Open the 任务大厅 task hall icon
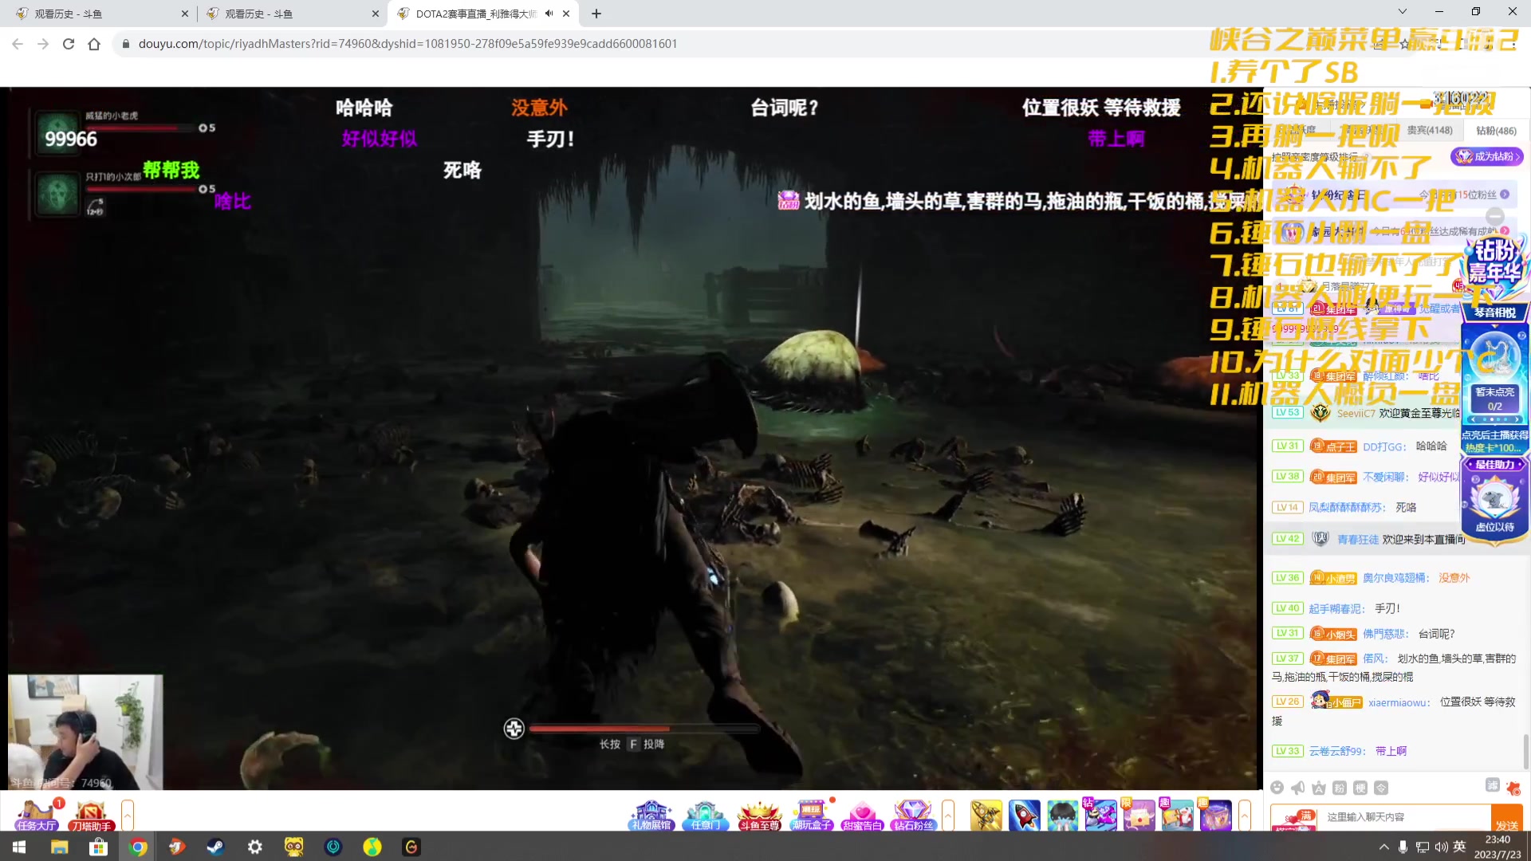1531x861 pixels. (x=37, y=815)
